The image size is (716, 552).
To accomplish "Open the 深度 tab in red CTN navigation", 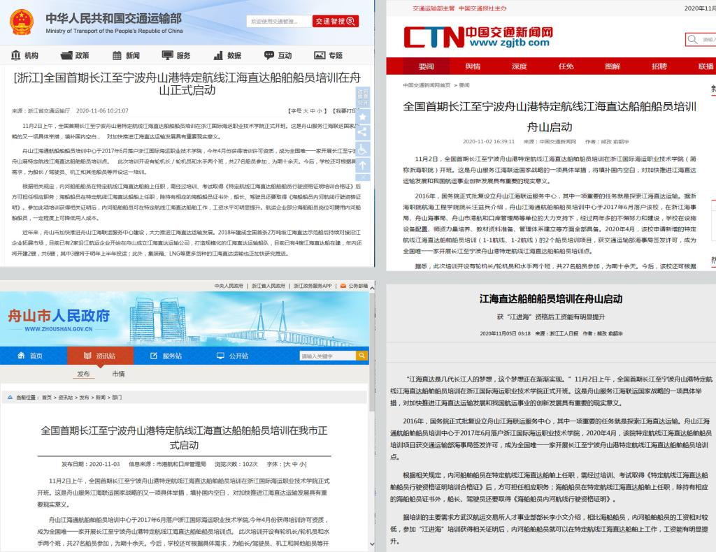I will [x=519, y=66].
